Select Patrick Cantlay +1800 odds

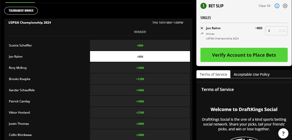140,101
